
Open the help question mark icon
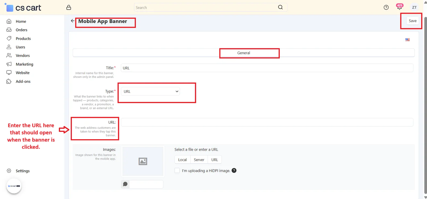pos(386,7)
